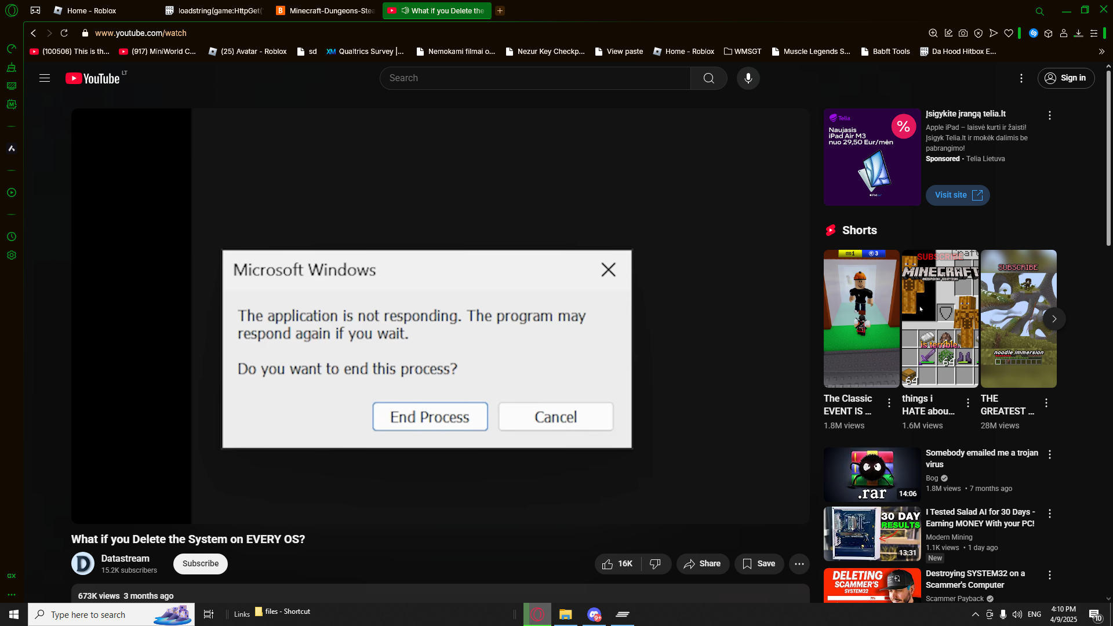Screen dimensions: 1113x626
Task: Like the video with 16K likes
Action: coord(617,564)
